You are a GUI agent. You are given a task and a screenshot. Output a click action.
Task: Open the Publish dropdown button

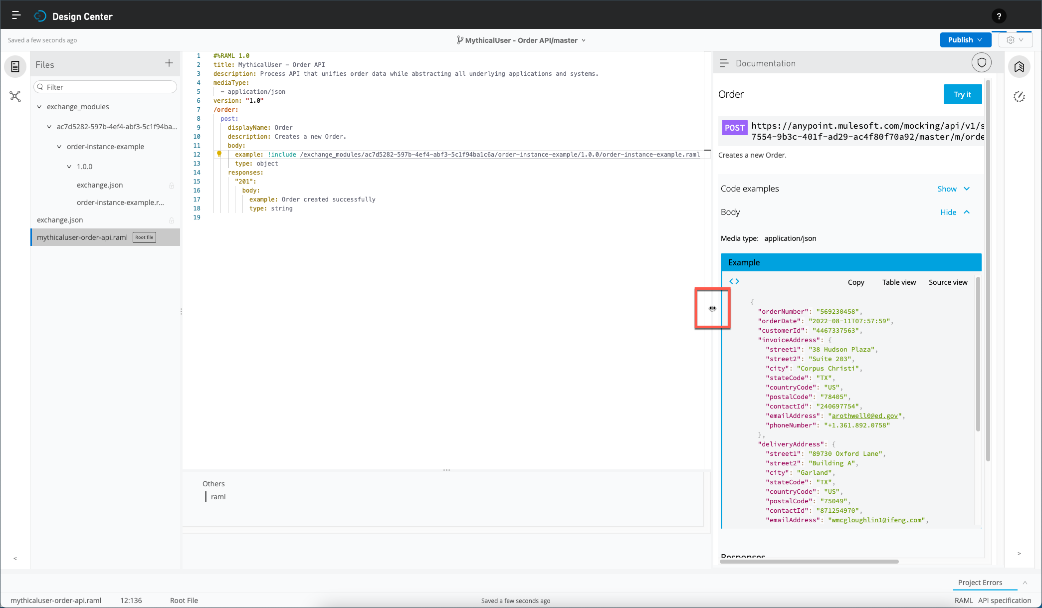tap(965, 40)
